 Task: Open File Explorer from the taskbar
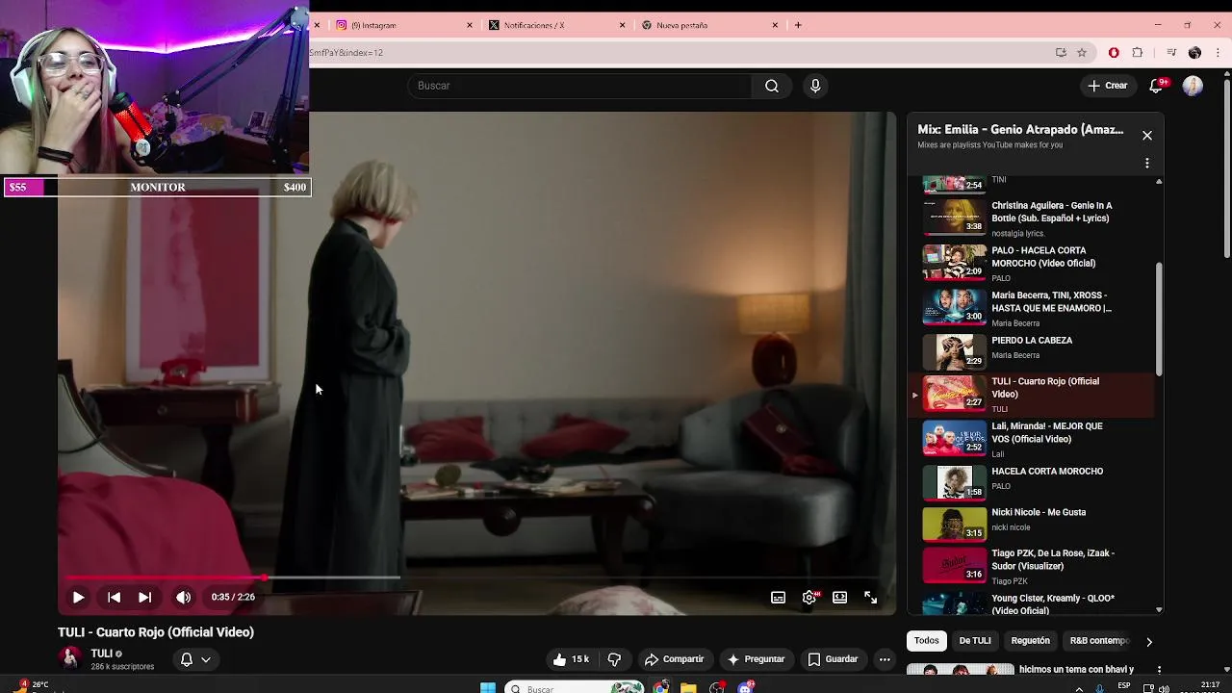point(688,687)
